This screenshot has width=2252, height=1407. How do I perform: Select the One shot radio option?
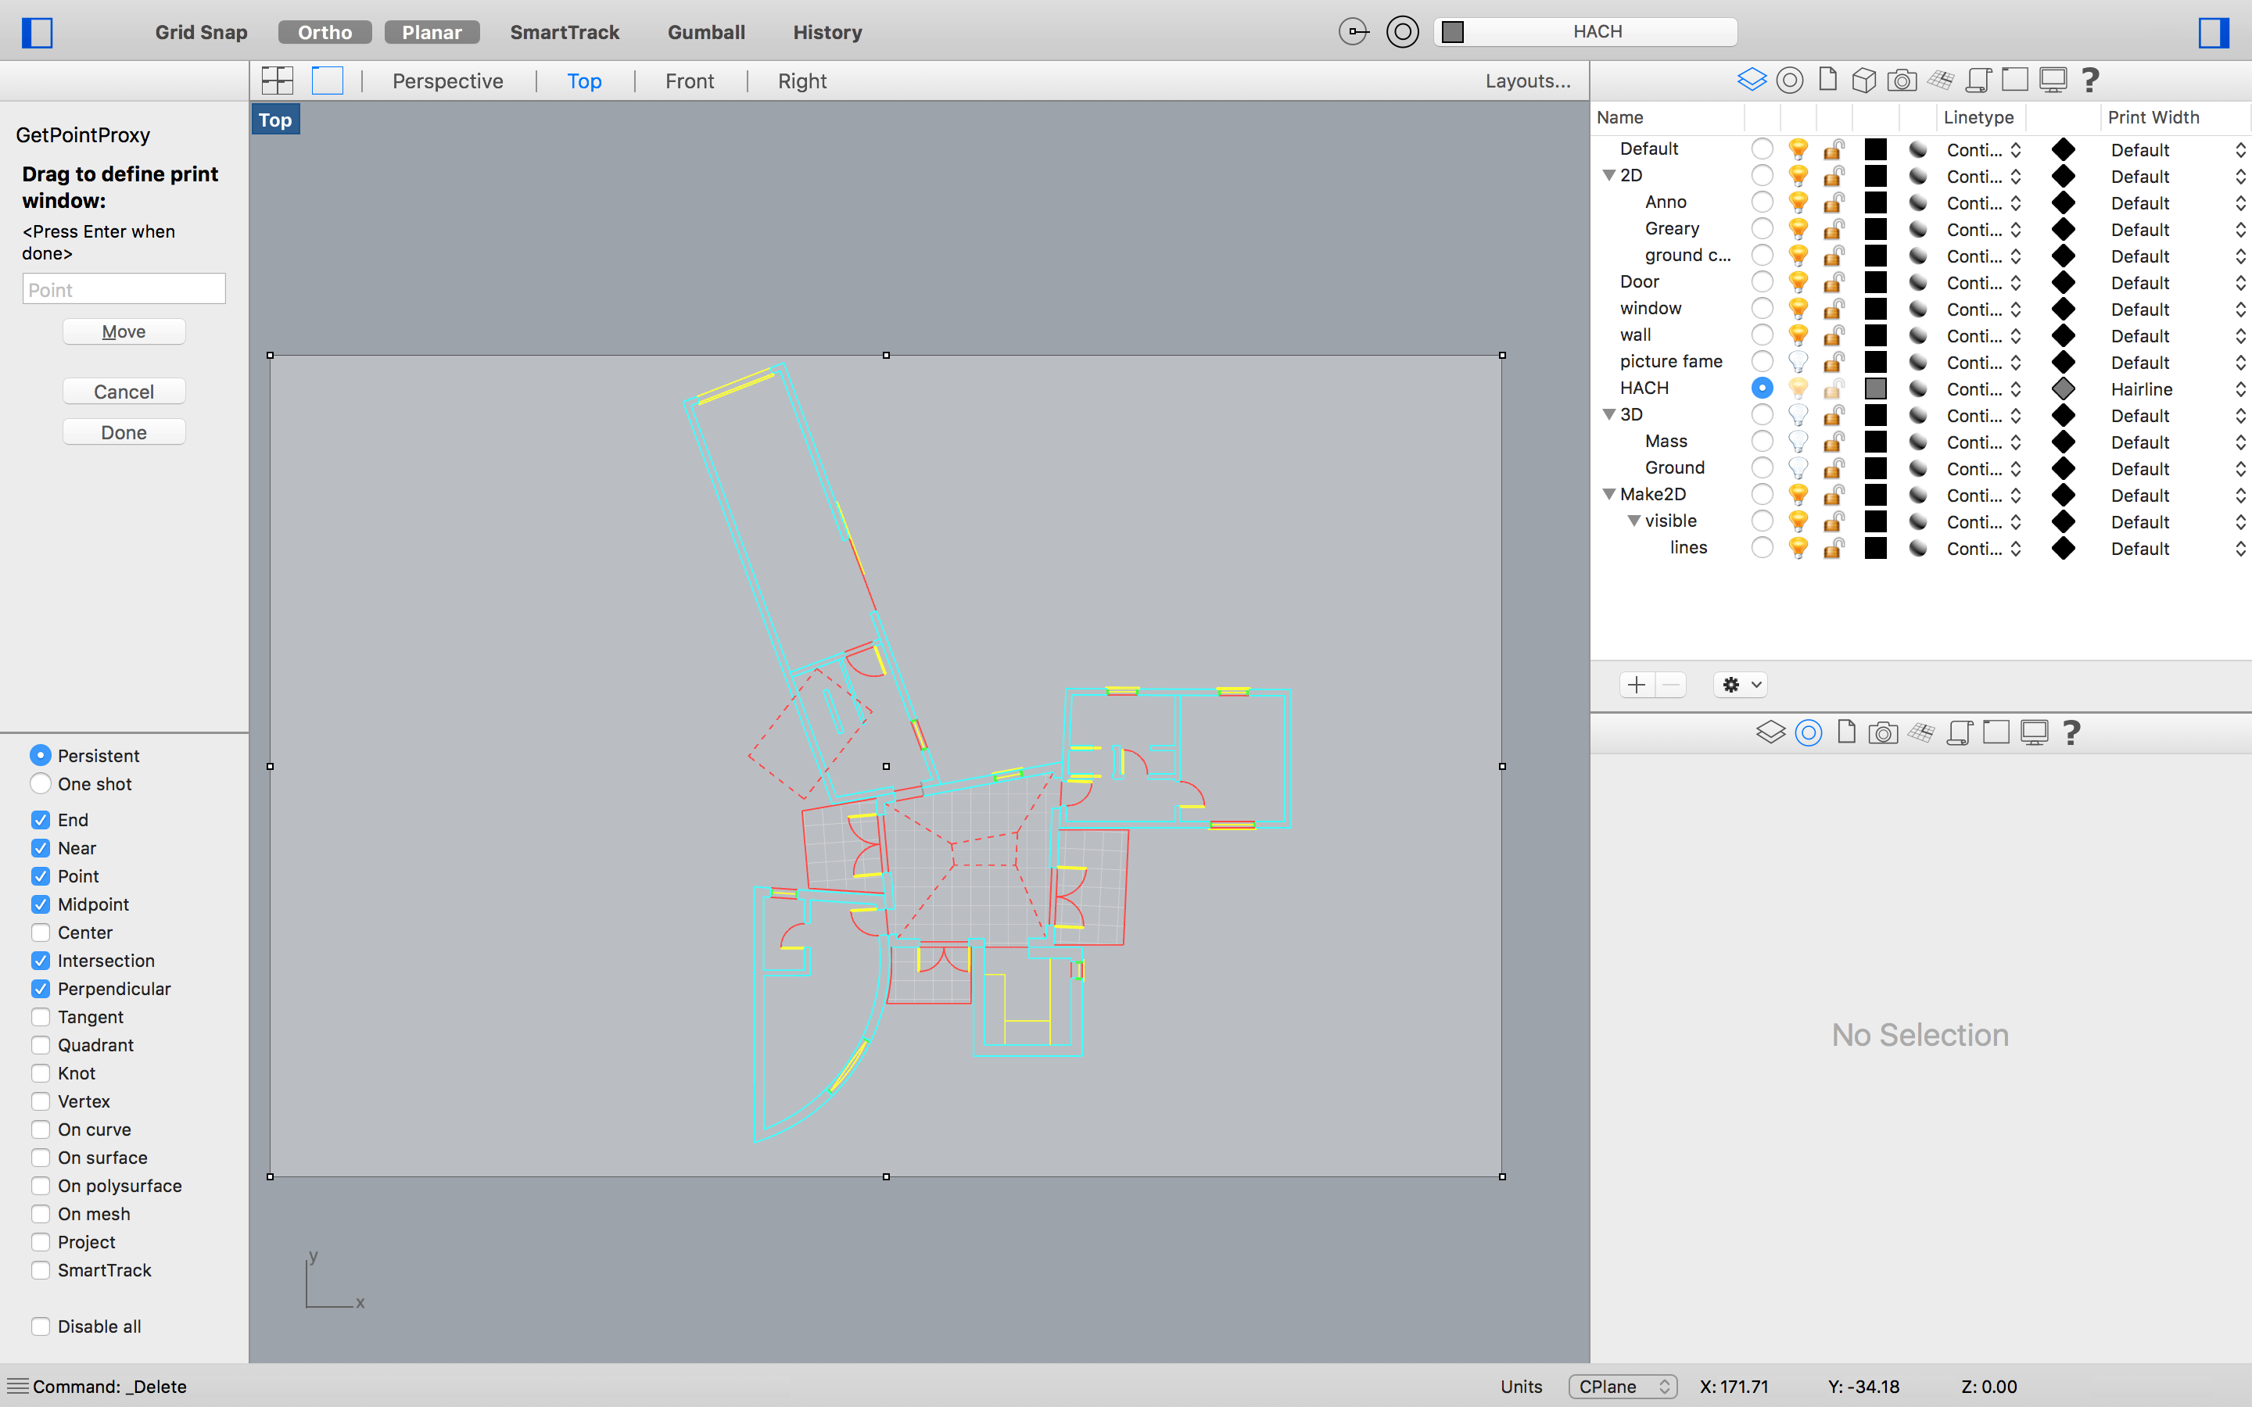(40, 783)
